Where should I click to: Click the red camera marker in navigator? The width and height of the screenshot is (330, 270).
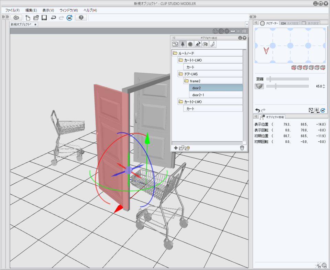[266, 51]
